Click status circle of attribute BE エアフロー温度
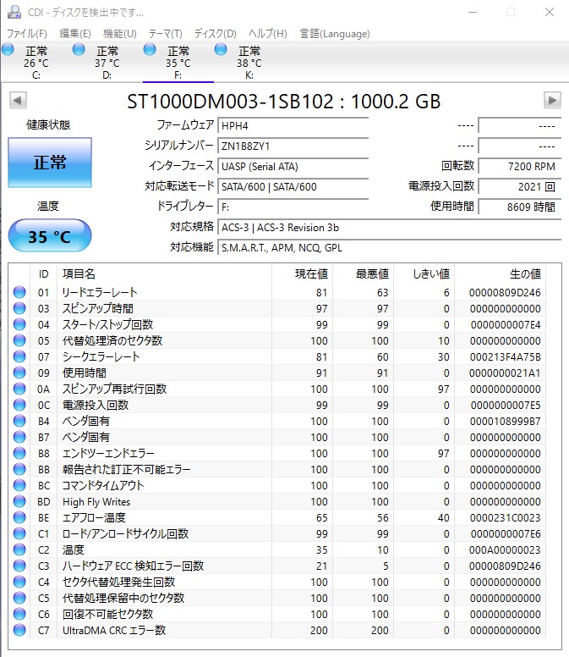 tap(19, 517)
